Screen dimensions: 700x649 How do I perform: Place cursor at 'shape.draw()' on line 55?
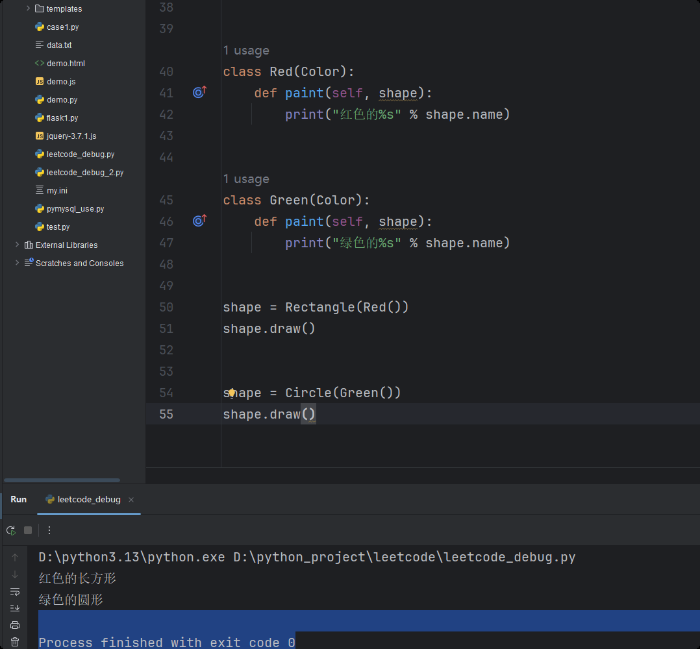pos(269,414)
